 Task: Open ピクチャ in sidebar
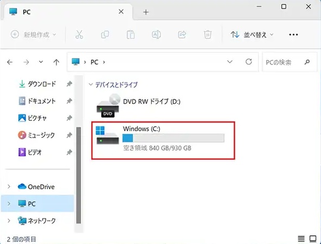tap(33, 118)
